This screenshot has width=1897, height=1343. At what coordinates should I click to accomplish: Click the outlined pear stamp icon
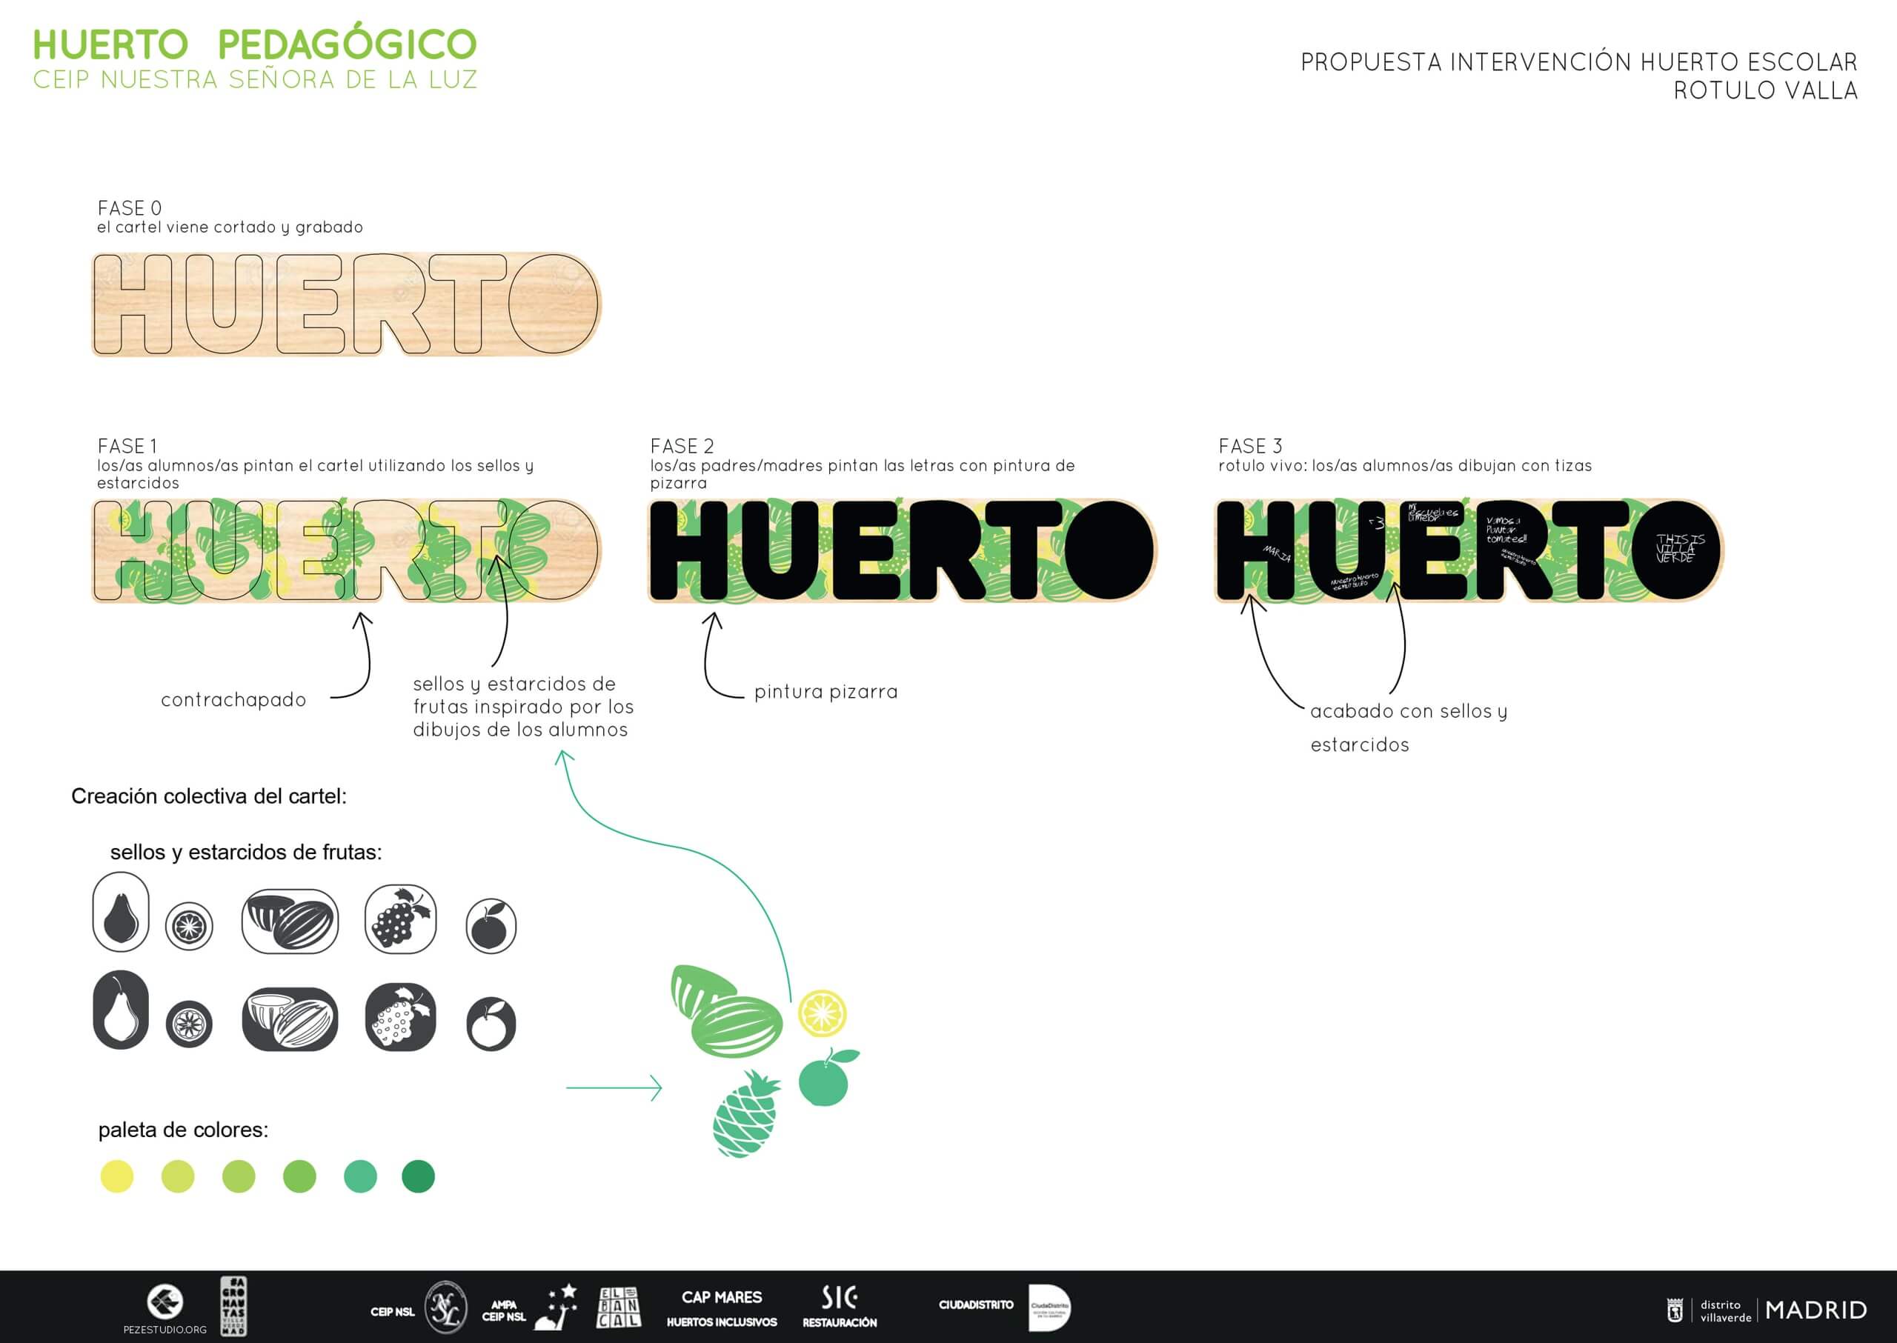tap(121, 912)
